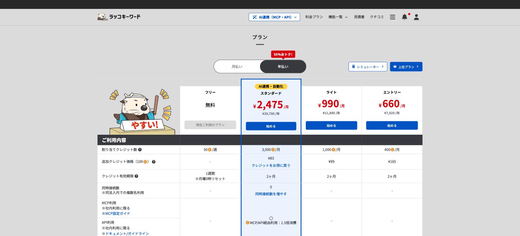The height and width of the screenshot is (236, 520).
Task: Click the 無料 price text
Action: (x=210, y=105)
